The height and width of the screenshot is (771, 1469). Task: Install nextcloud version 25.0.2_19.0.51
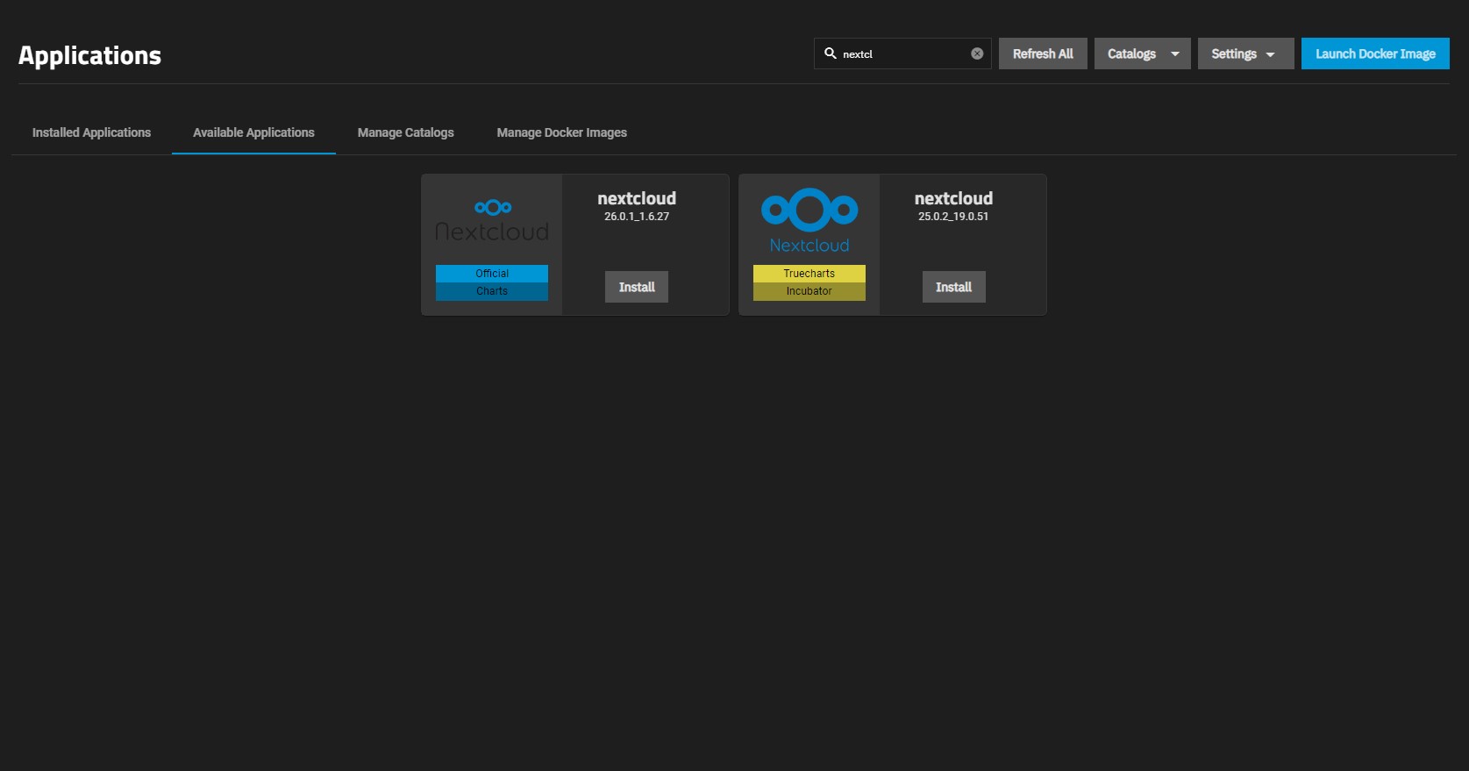click(x=953, y=287)
